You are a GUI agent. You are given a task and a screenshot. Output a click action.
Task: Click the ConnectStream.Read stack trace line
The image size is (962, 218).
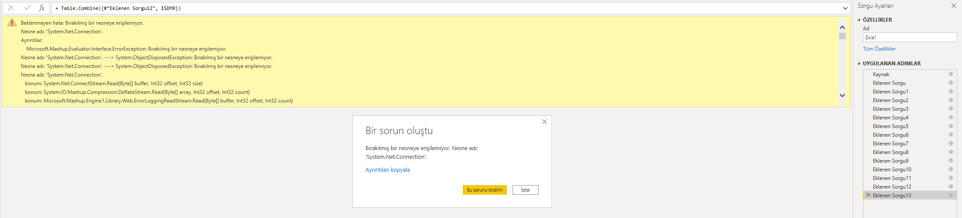(x=114, y=83)
